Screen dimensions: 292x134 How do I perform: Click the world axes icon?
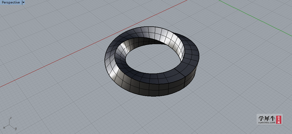[x=10, y=124]
